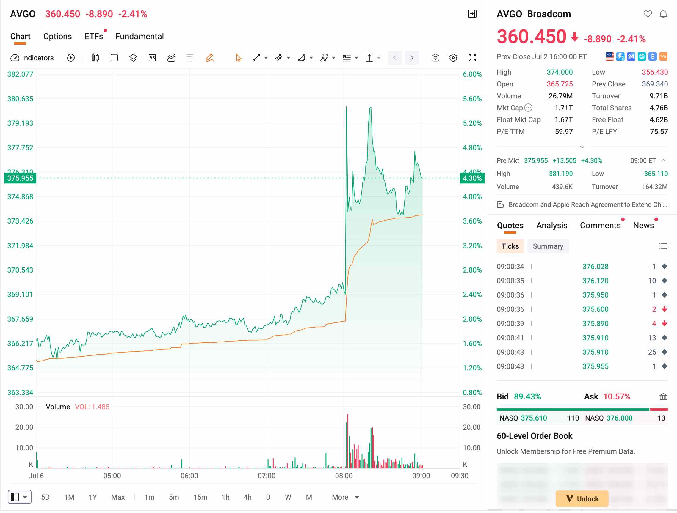Screen dimensions: 677x513
Task: Switch to the Options tab
Action: (x=57, y=36)
